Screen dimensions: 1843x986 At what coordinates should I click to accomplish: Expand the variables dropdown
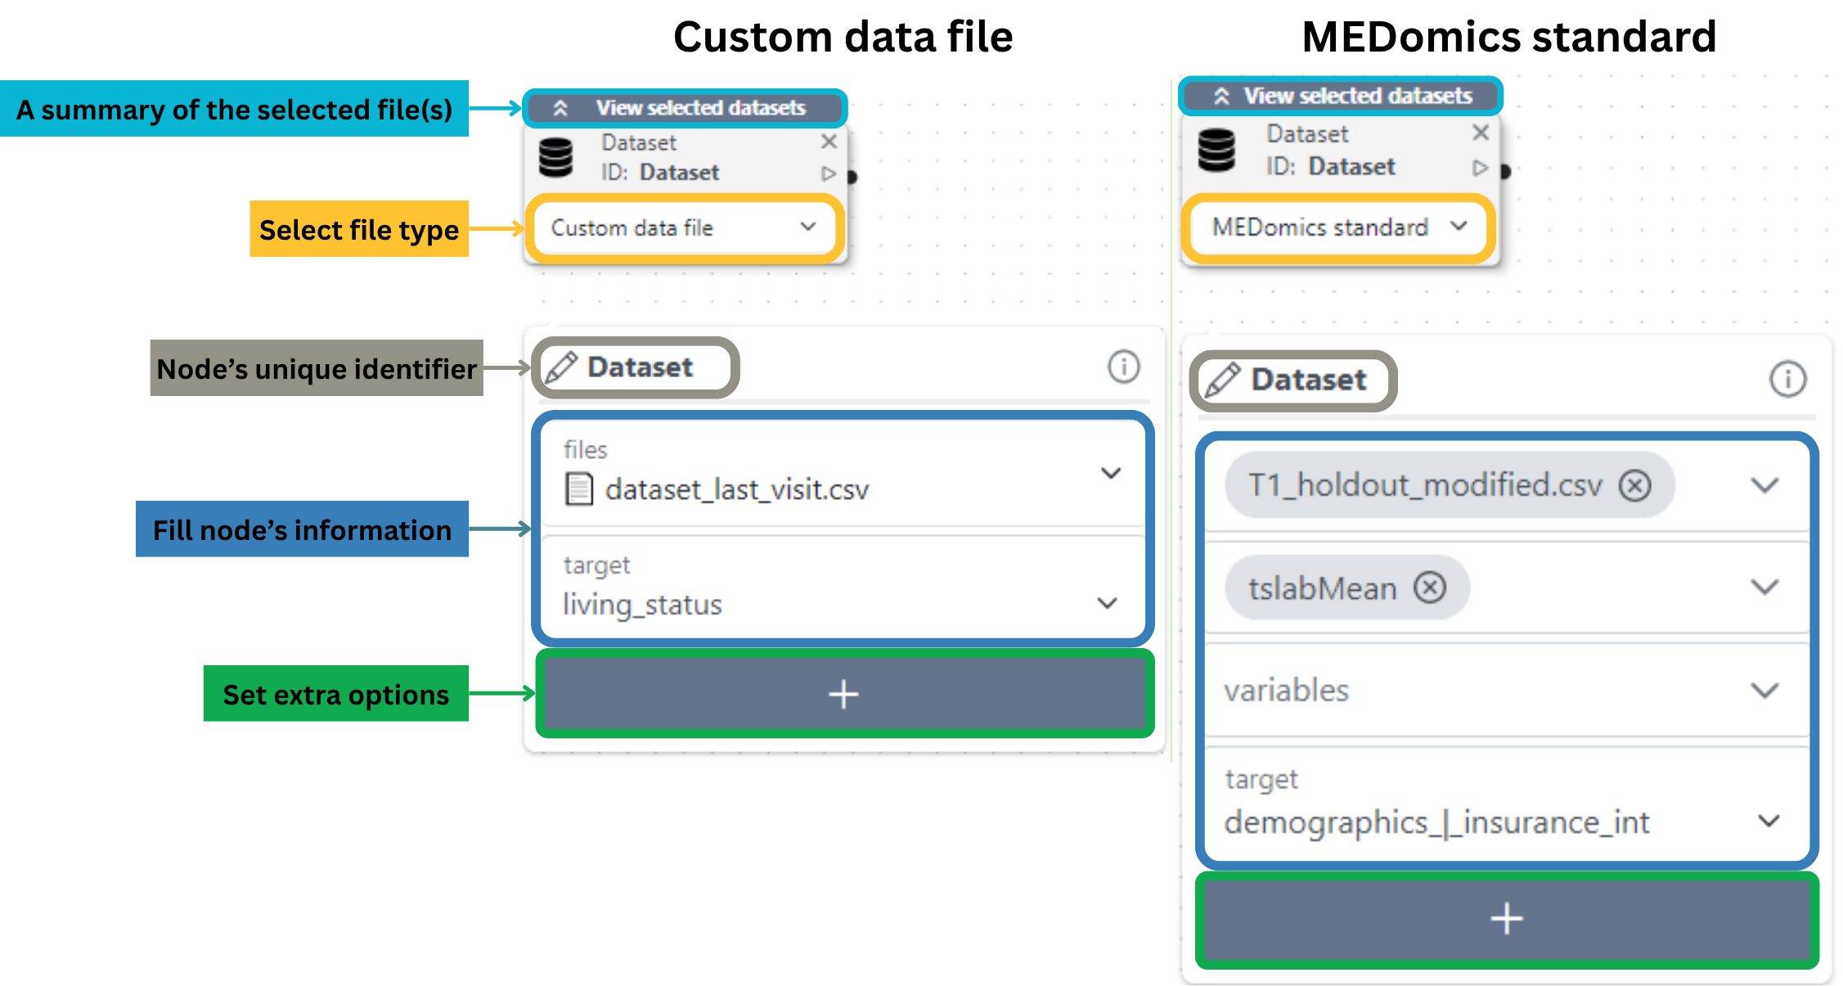(x=1764, y=691)
